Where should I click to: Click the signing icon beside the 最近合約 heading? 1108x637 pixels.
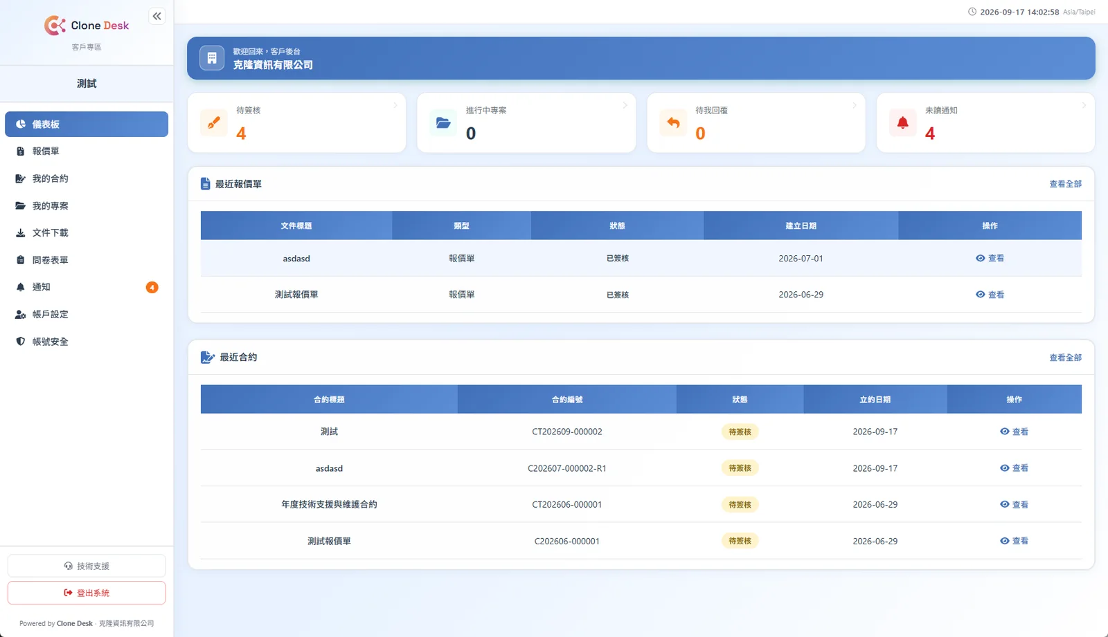click(208, 358)
